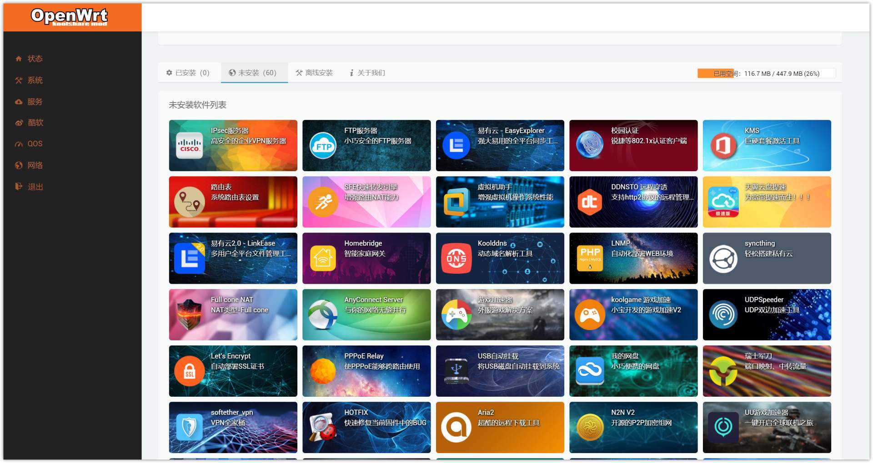Select the KMS Office activation icon
This screenshot has width=873, height=463.
pyautogui.click(x=723, y=146)
